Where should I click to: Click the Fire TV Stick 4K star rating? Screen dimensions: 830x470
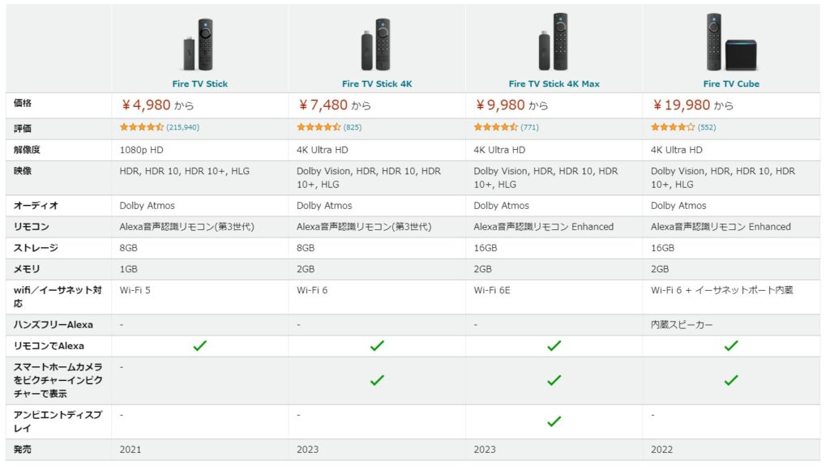[319, 127]
